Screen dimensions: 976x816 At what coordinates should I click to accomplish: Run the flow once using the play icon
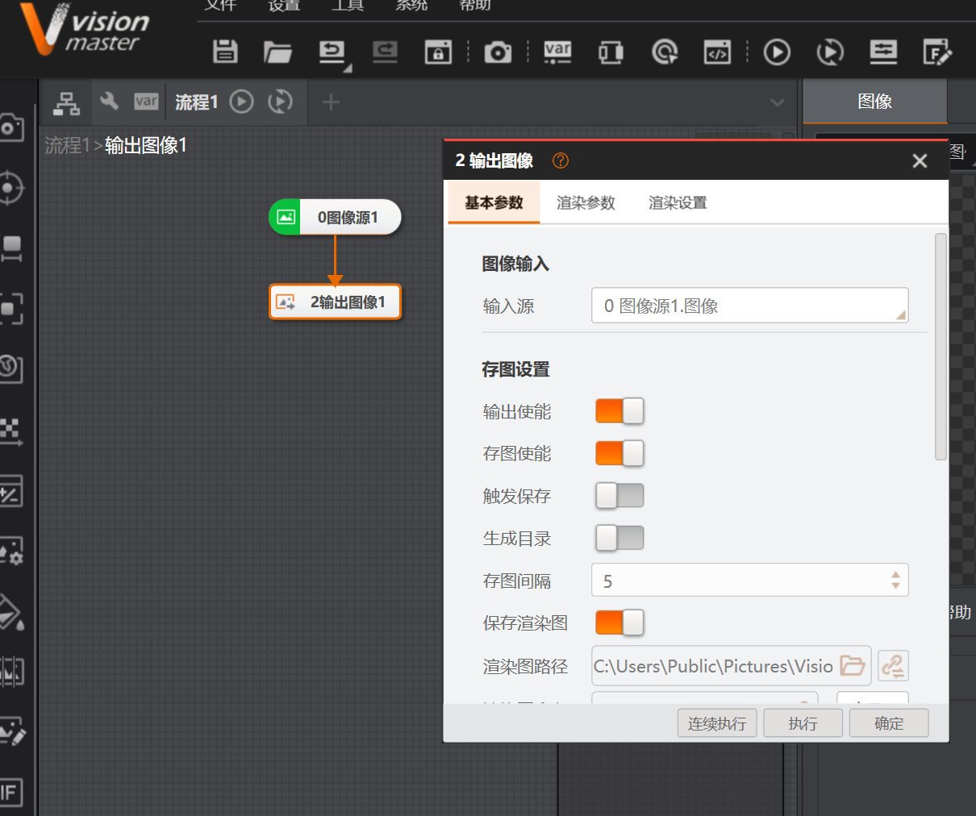click(776, 52)
